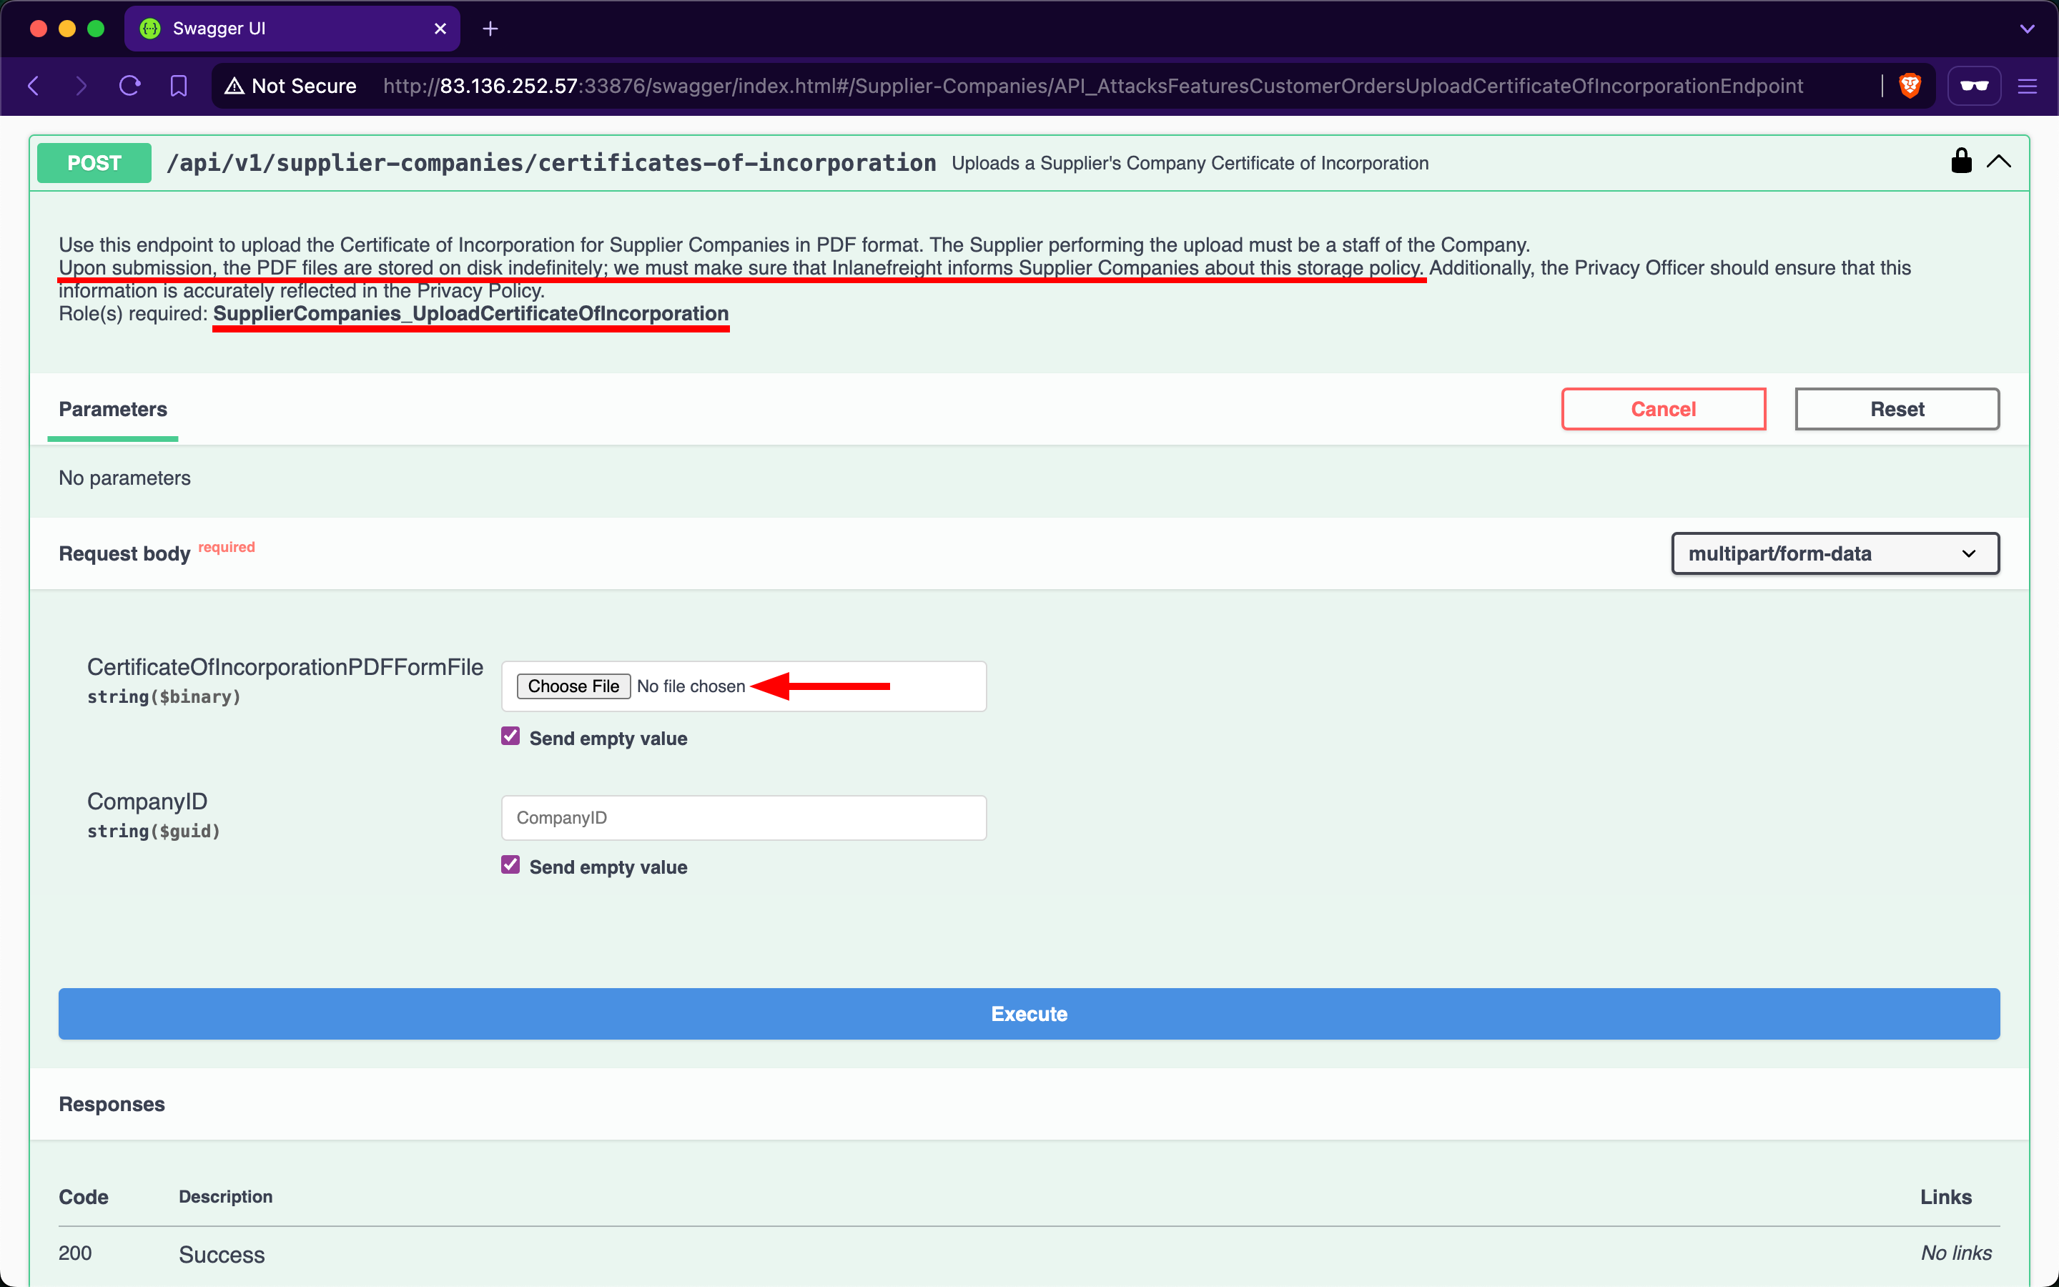This screenshot has width=2059, height=1287.
Task: Open a new browser tab
Action: pyautogui.click(x=490, y=29)
